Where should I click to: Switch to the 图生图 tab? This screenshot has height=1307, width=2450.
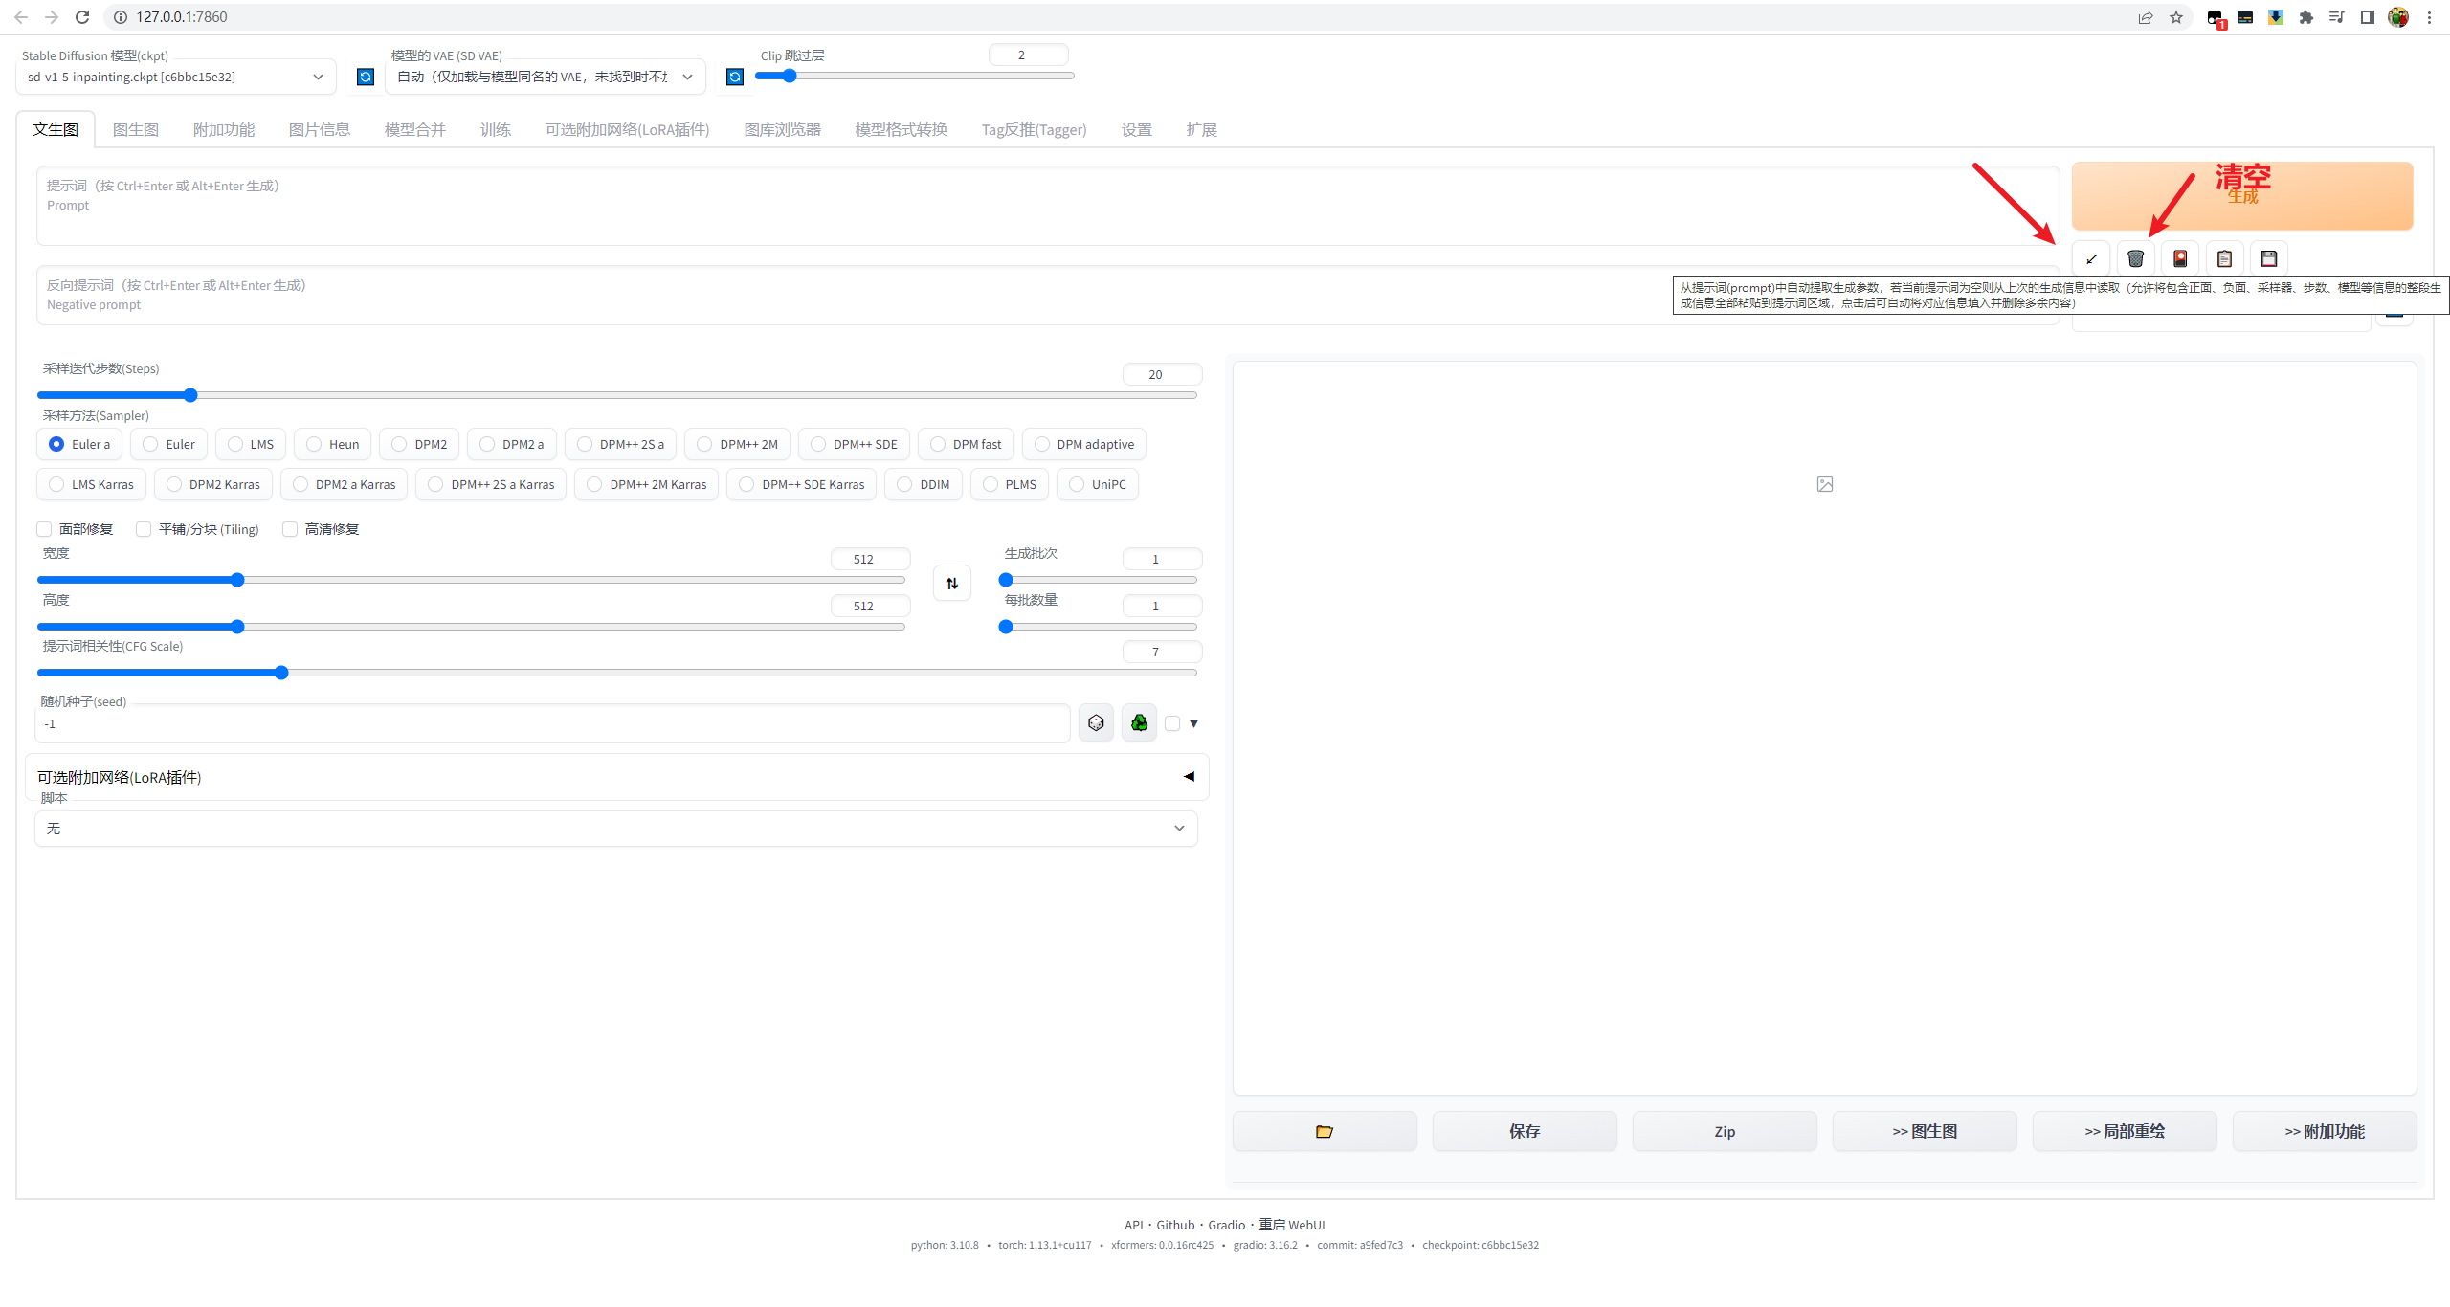pos(136,129)
